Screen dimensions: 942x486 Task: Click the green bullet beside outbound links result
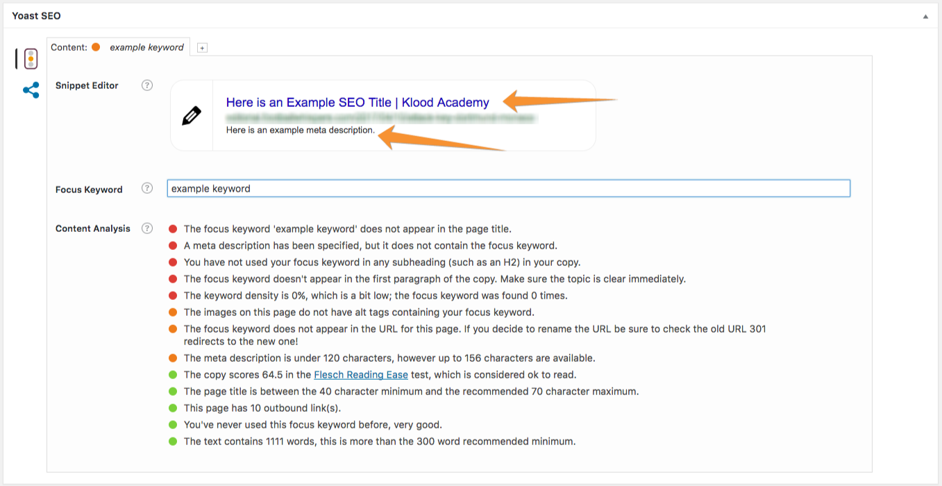(x=173, y=408)
